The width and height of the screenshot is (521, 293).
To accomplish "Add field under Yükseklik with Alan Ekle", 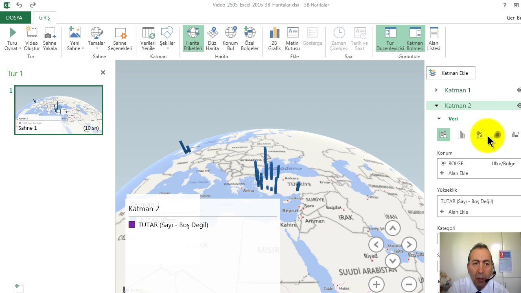I will 454,212.
